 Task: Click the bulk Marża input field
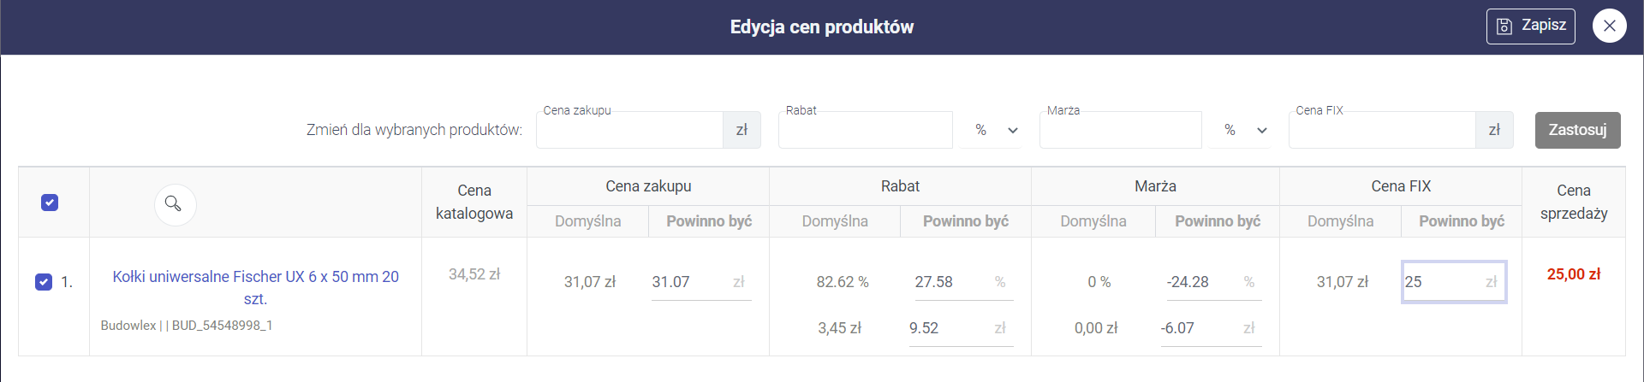1120,131
